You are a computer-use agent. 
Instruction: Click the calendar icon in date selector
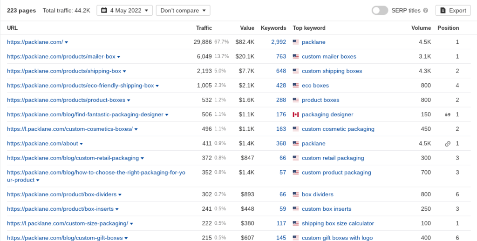104,10
